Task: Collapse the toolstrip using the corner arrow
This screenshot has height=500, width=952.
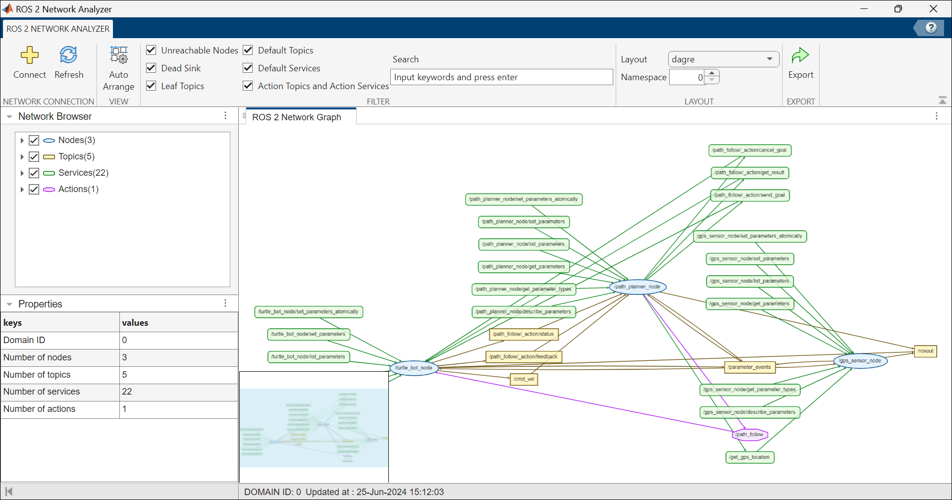Action: click(942, 100)
